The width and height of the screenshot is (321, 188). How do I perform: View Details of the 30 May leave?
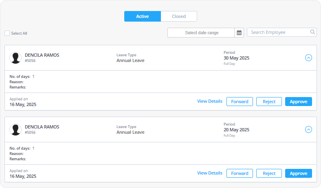point(210,101)
